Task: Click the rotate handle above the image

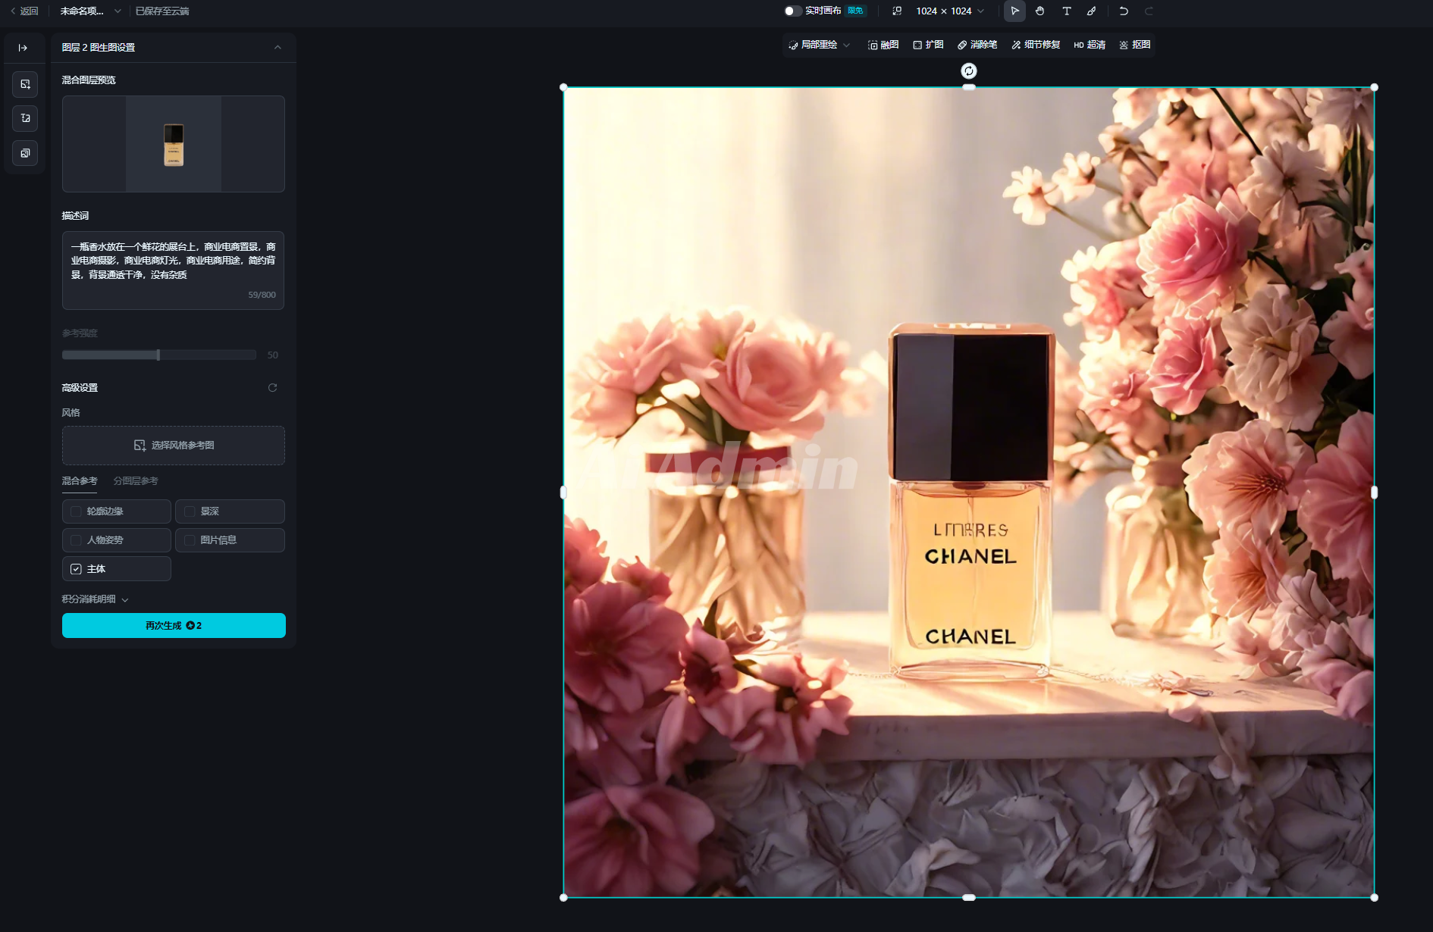Action: point(969,71)
